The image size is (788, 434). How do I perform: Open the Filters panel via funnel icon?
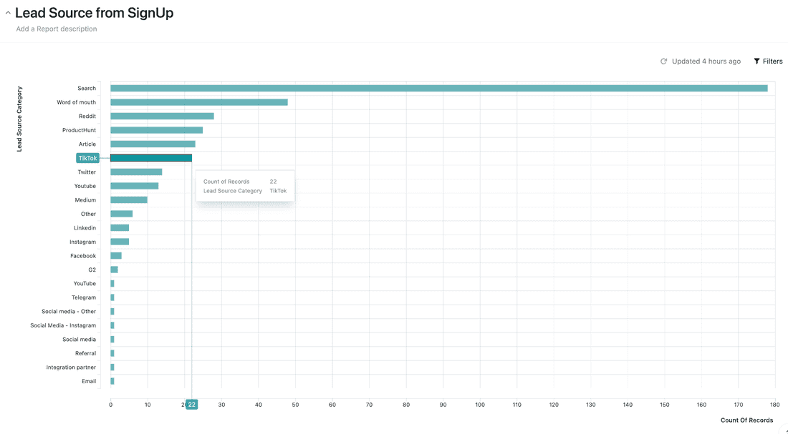pyautogui.click(x=757, y=61)
